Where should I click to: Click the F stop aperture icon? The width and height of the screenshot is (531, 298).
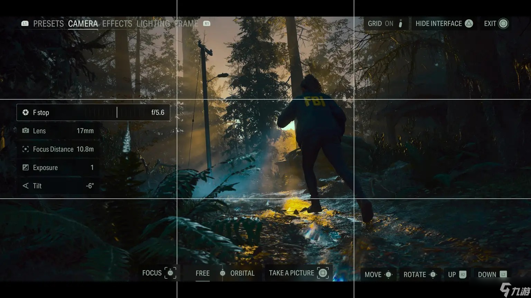26,112
